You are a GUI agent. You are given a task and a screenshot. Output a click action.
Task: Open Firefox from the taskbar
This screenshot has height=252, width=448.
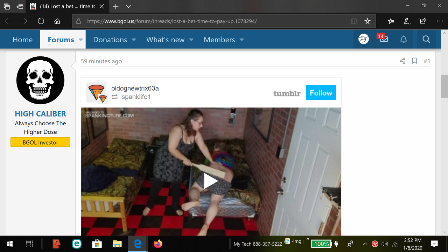158,244
